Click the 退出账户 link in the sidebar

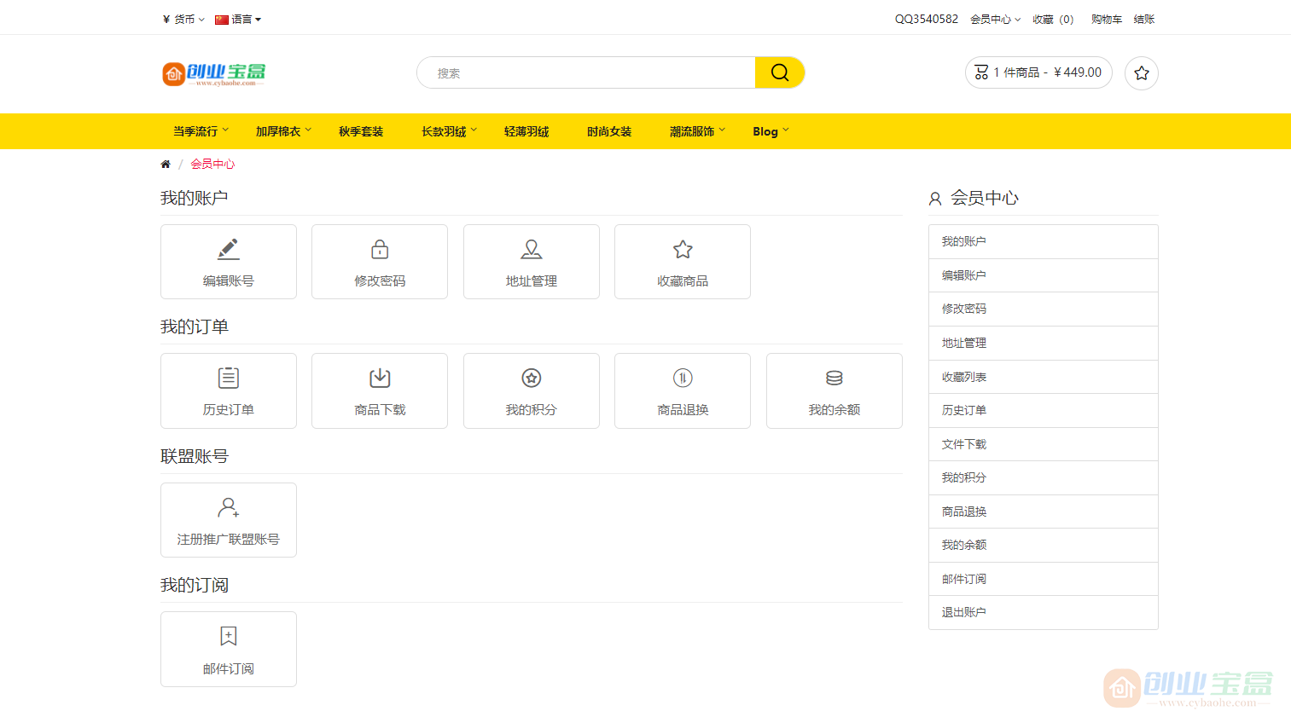click(x=962, y=611)
